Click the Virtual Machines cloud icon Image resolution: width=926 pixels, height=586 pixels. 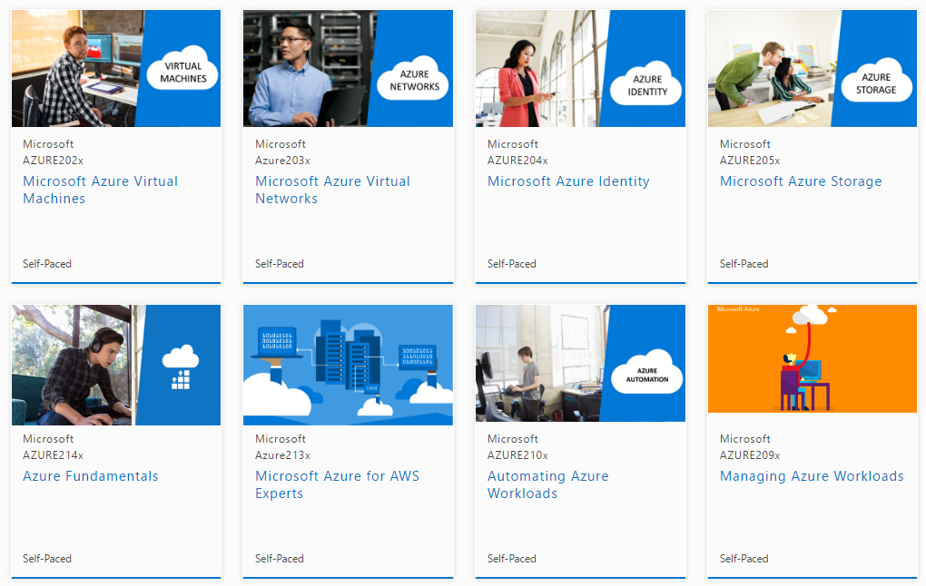[x=183, y=73]
